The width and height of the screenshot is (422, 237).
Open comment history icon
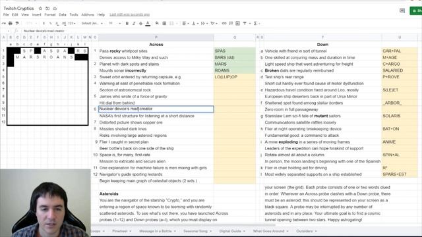[402, 11]
